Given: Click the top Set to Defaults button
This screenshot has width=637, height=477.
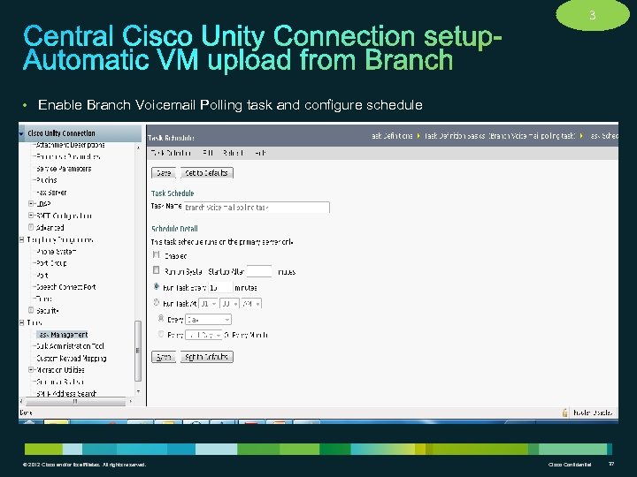Looking at the screenshot, I should pyautogui.click(x=206, y=173).
